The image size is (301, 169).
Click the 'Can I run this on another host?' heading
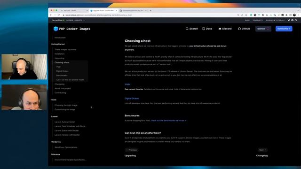[143, 133]
